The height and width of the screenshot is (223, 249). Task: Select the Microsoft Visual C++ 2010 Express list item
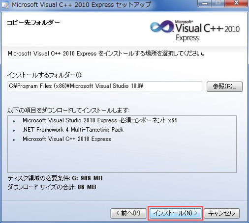67,139
